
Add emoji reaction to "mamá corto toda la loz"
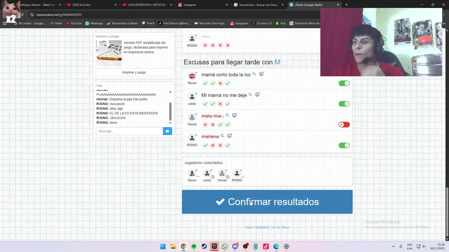pyautogui.click(x=261, y=74)
